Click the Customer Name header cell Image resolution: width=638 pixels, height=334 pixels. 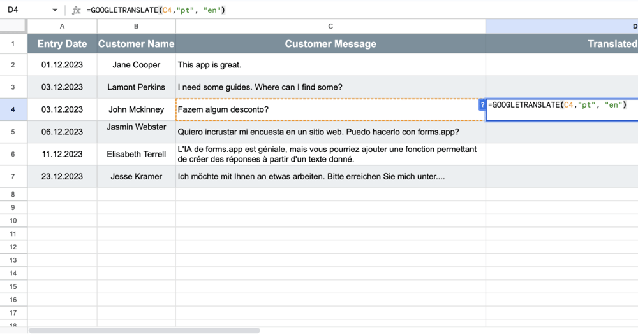click(x=136, y=44)
